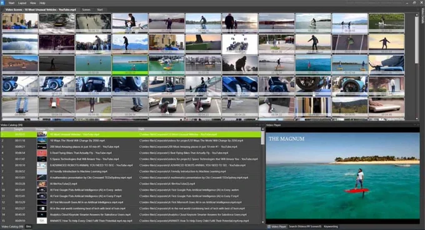Select '200 Most Amazing places in just 10 min' video

(x=131, y=146)
